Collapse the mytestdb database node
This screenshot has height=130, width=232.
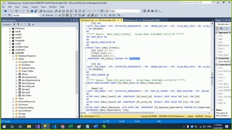[10, 53]
